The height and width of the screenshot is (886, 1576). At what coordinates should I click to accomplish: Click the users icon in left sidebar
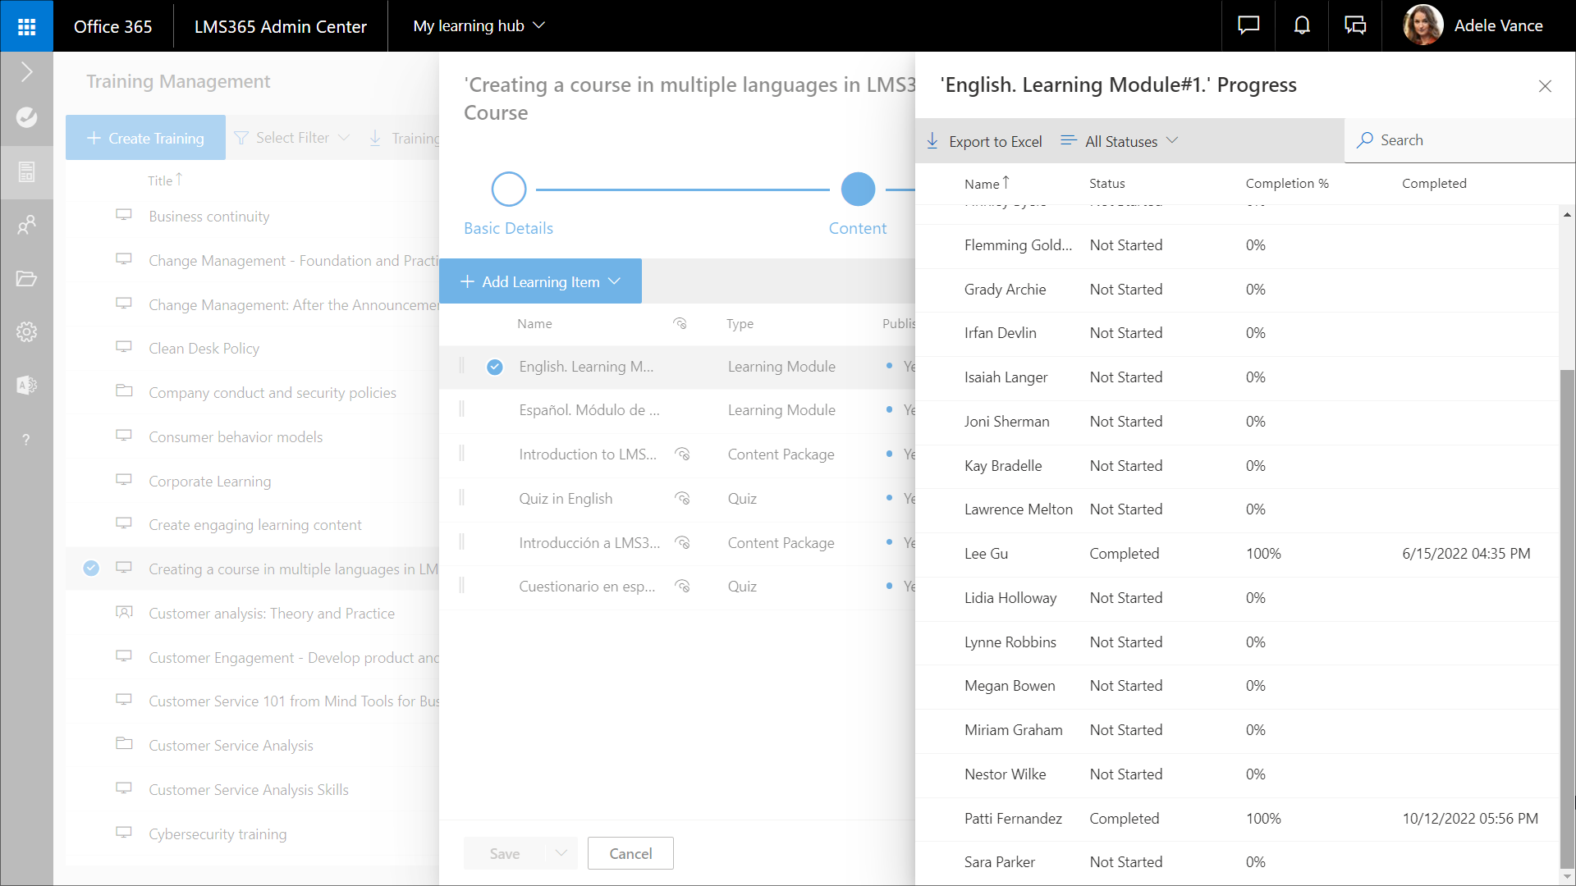pyautogui.click(x=26, y=225)
